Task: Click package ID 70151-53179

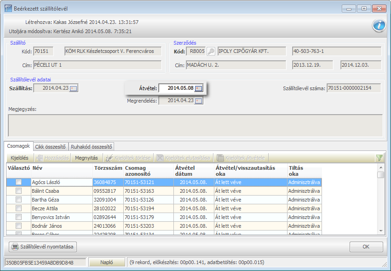Action: (149, 217)
